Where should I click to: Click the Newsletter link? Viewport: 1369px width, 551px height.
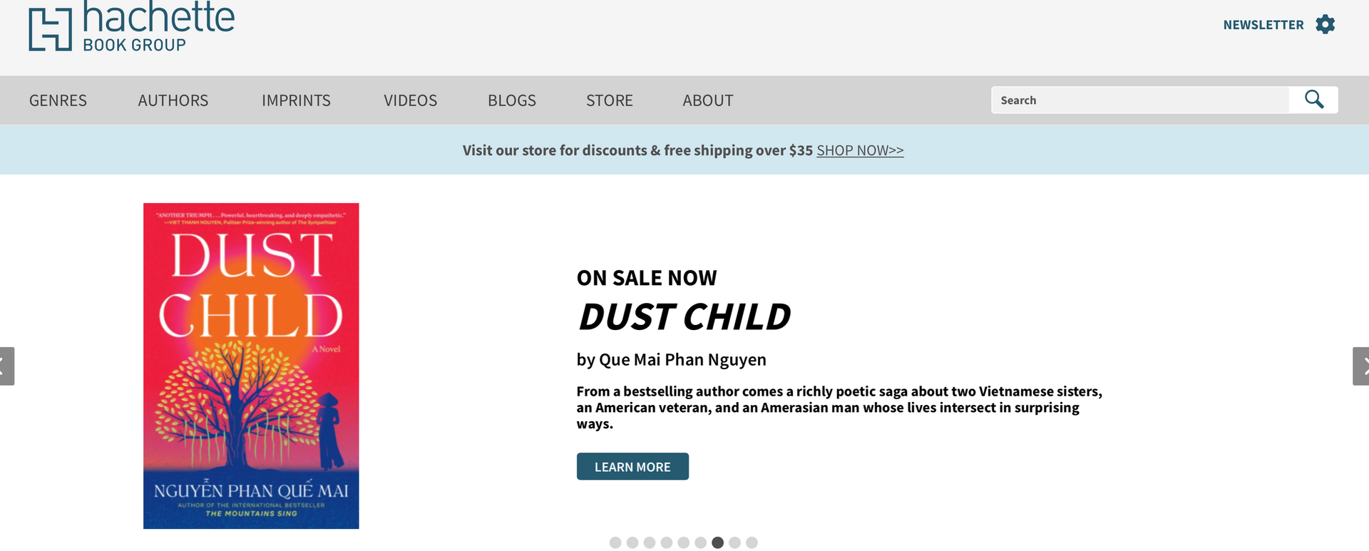pyautogui.click(x=1263, y=25)
